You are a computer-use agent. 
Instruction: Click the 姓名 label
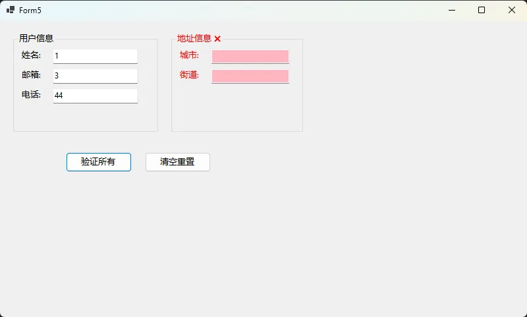[31, 55]
